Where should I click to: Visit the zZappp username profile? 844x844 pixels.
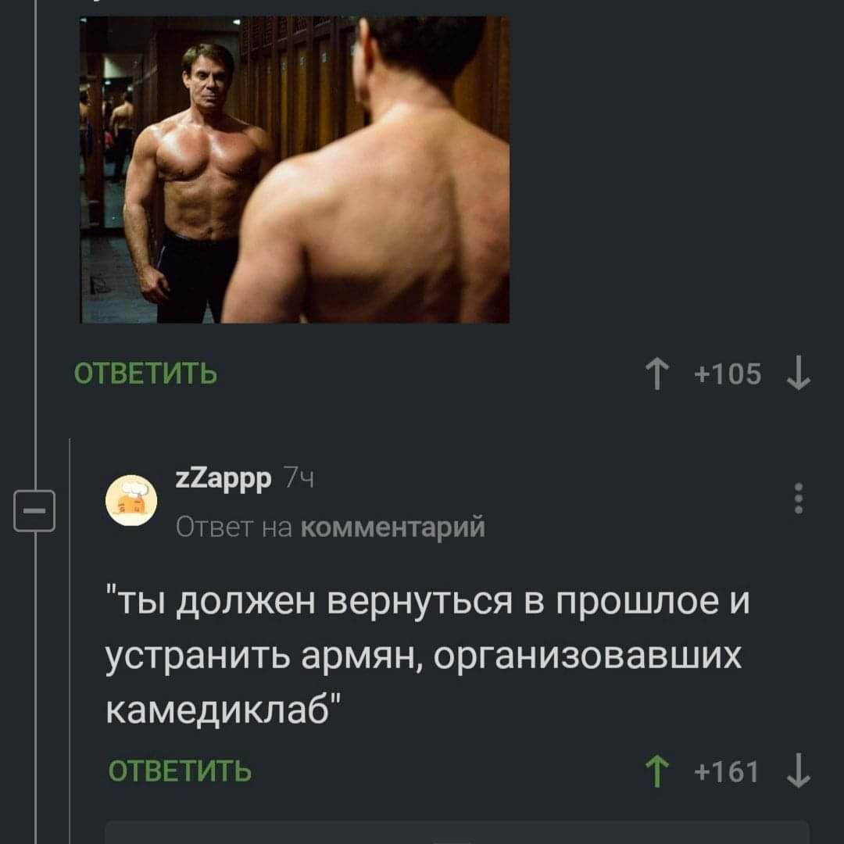coord(224,478)
